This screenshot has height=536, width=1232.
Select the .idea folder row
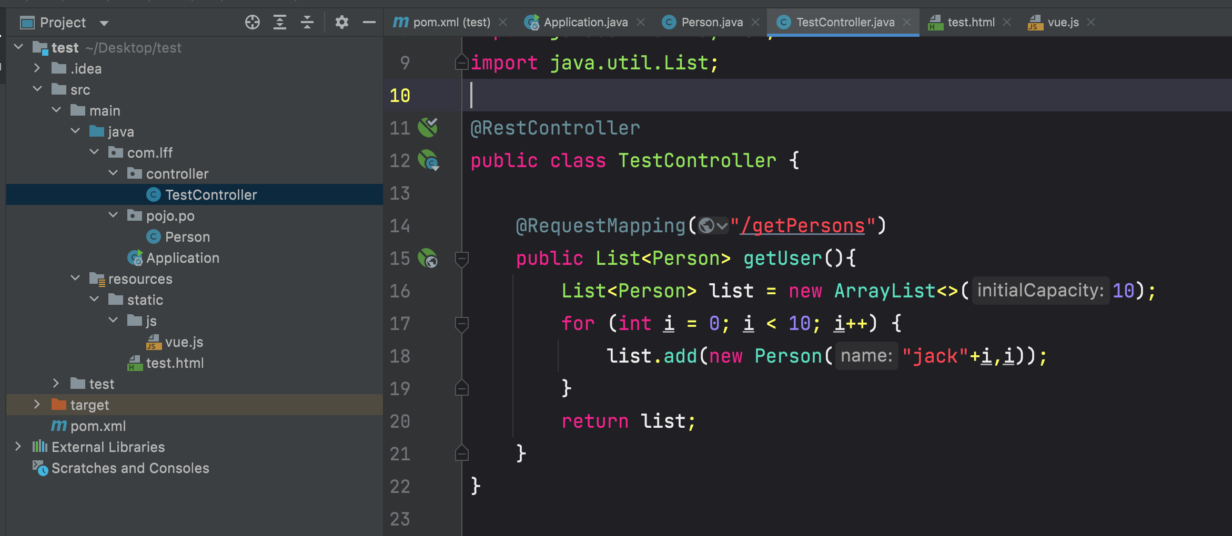tap(195, 68)
